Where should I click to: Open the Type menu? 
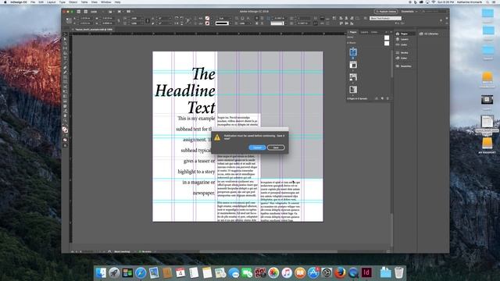[62, 2]
